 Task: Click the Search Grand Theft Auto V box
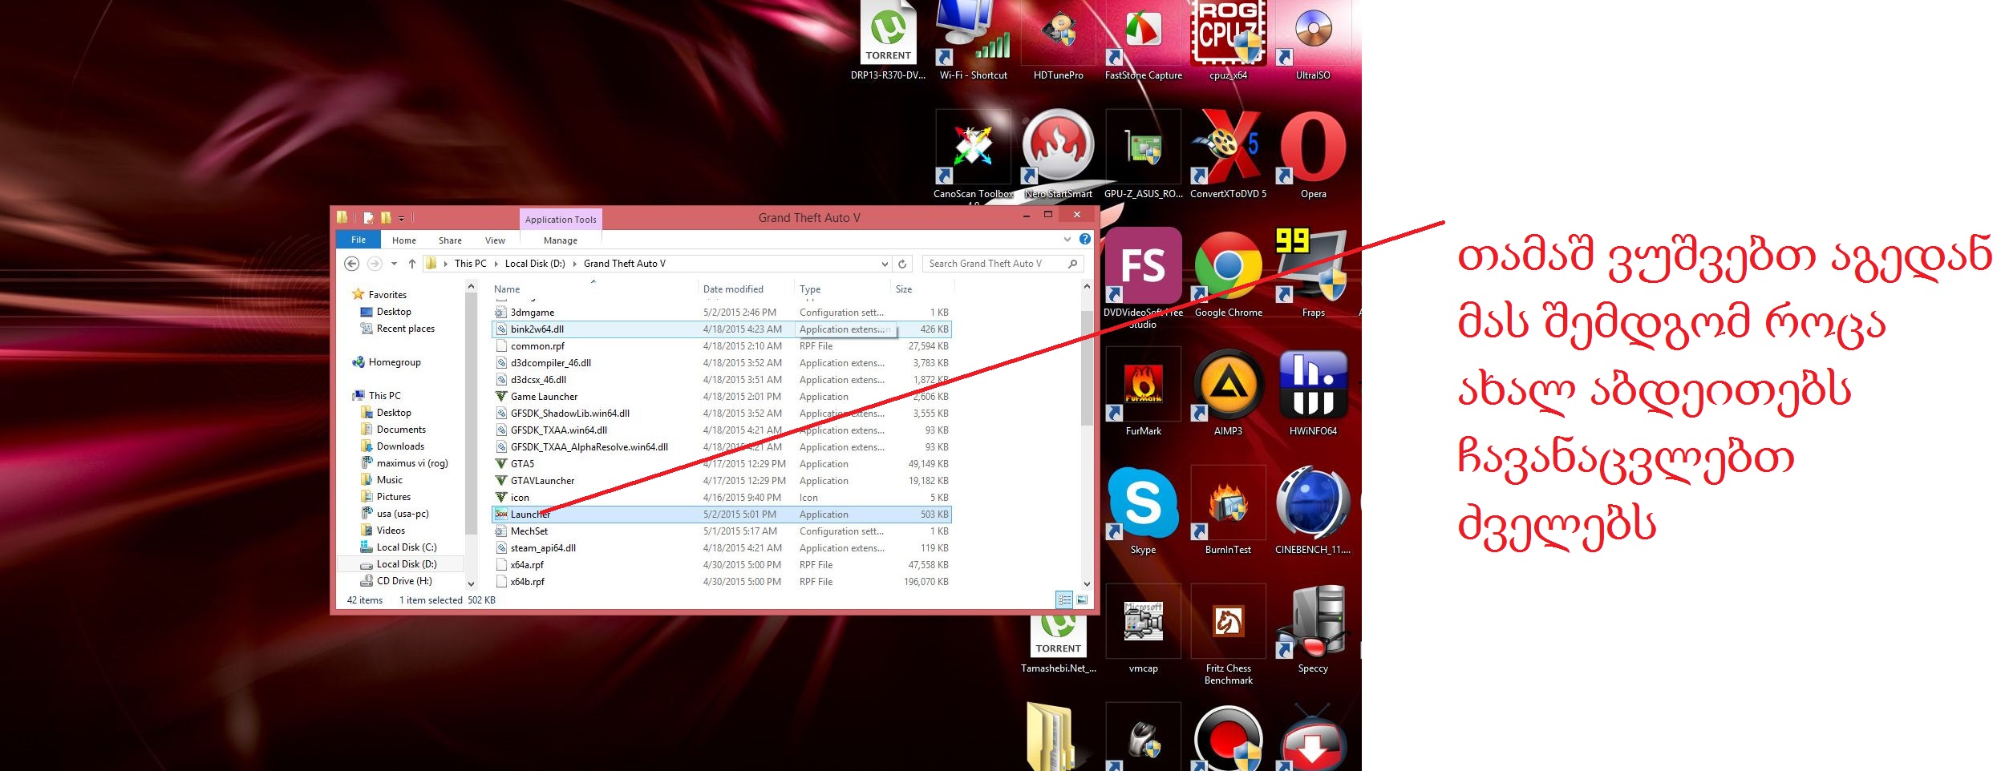(994, 264)
